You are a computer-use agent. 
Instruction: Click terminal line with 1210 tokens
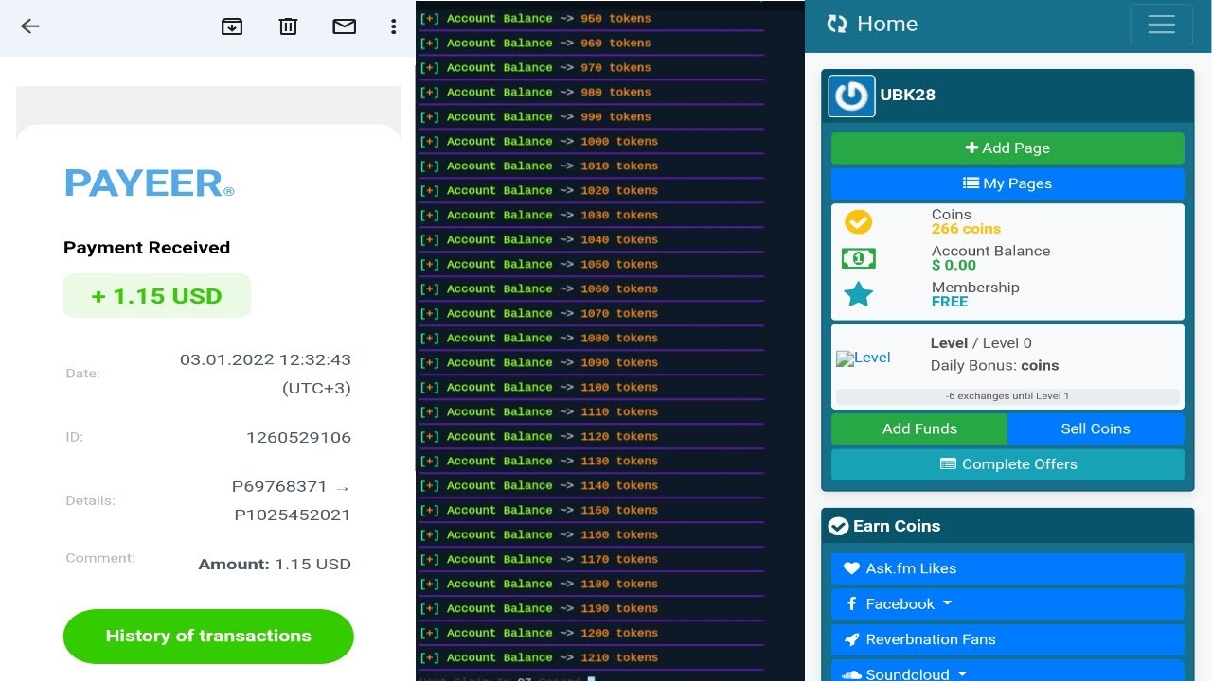pos(539,658)
